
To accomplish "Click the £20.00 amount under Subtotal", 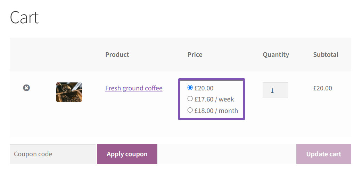I will coord(322,88).
